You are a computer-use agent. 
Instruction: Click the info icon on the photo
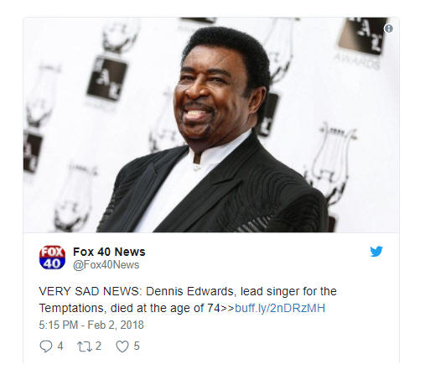pyautogui.click(x=388, y=29)
